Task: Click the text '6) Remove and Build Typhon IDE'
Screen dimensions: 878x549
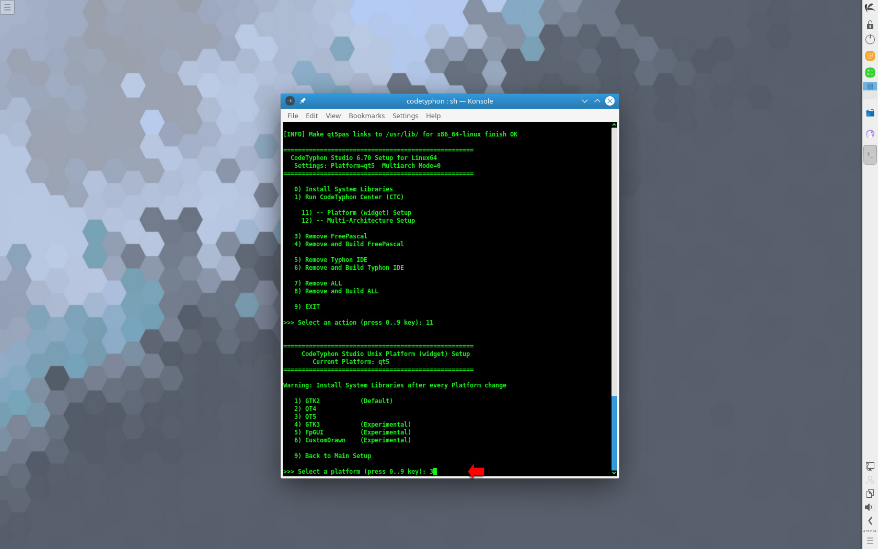Action: point(349,268)
